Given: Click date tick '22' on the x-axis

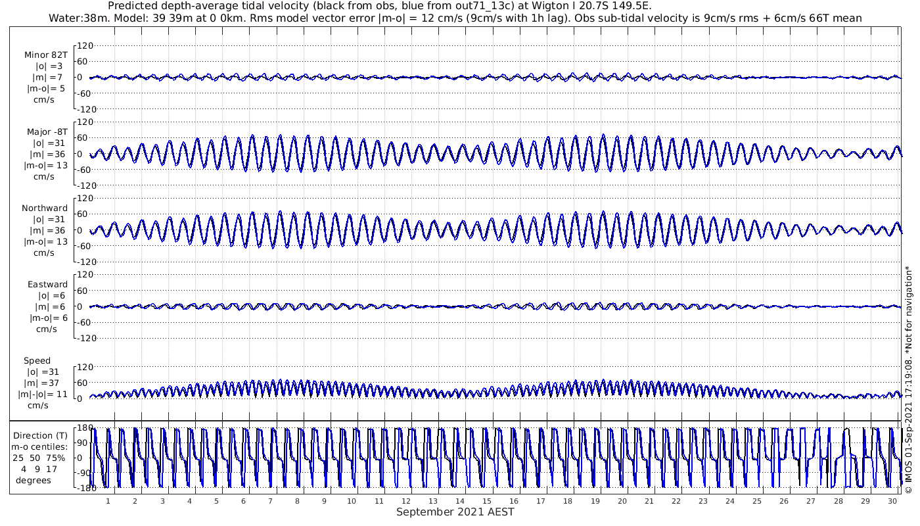Looking at the screenshot, I should coord(676,501).
